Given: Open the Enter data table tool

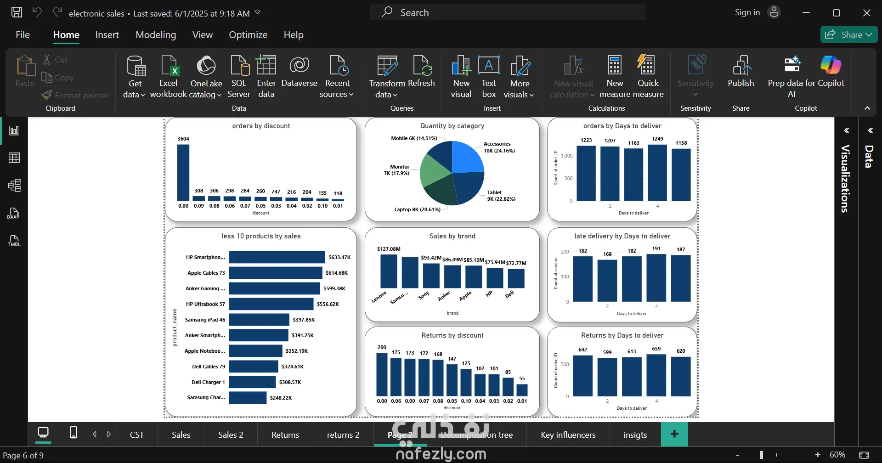Looking at the screenshot, I should point(266,77).
